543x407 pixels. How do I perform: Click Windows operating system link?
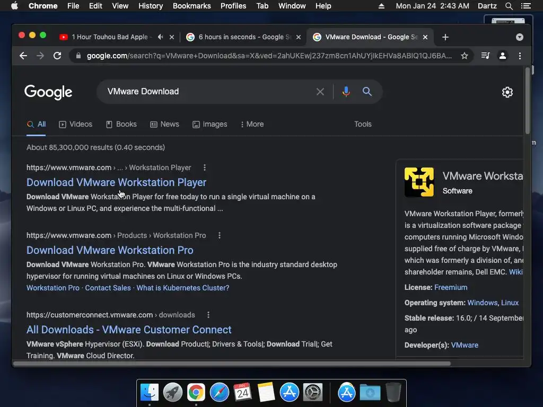tap(483, 303)
